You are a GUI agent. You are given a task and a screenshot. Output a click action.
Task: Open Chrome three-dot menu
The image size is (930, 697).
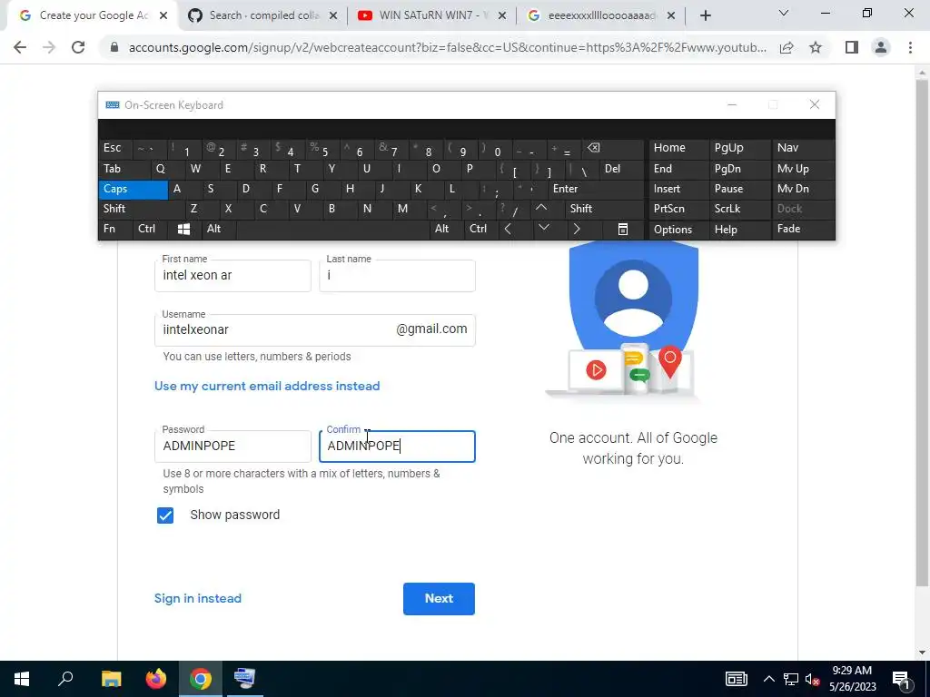910,47
